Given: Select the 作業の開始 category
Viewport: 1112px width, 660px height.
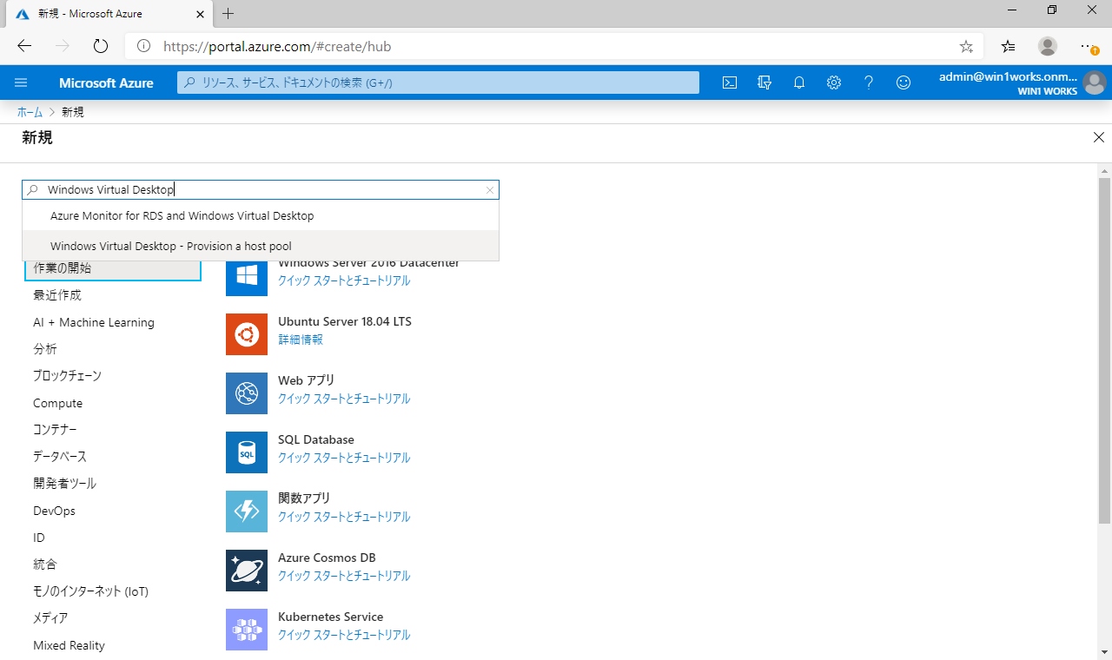Looking at the screenshot, I should tap(112, 268).
